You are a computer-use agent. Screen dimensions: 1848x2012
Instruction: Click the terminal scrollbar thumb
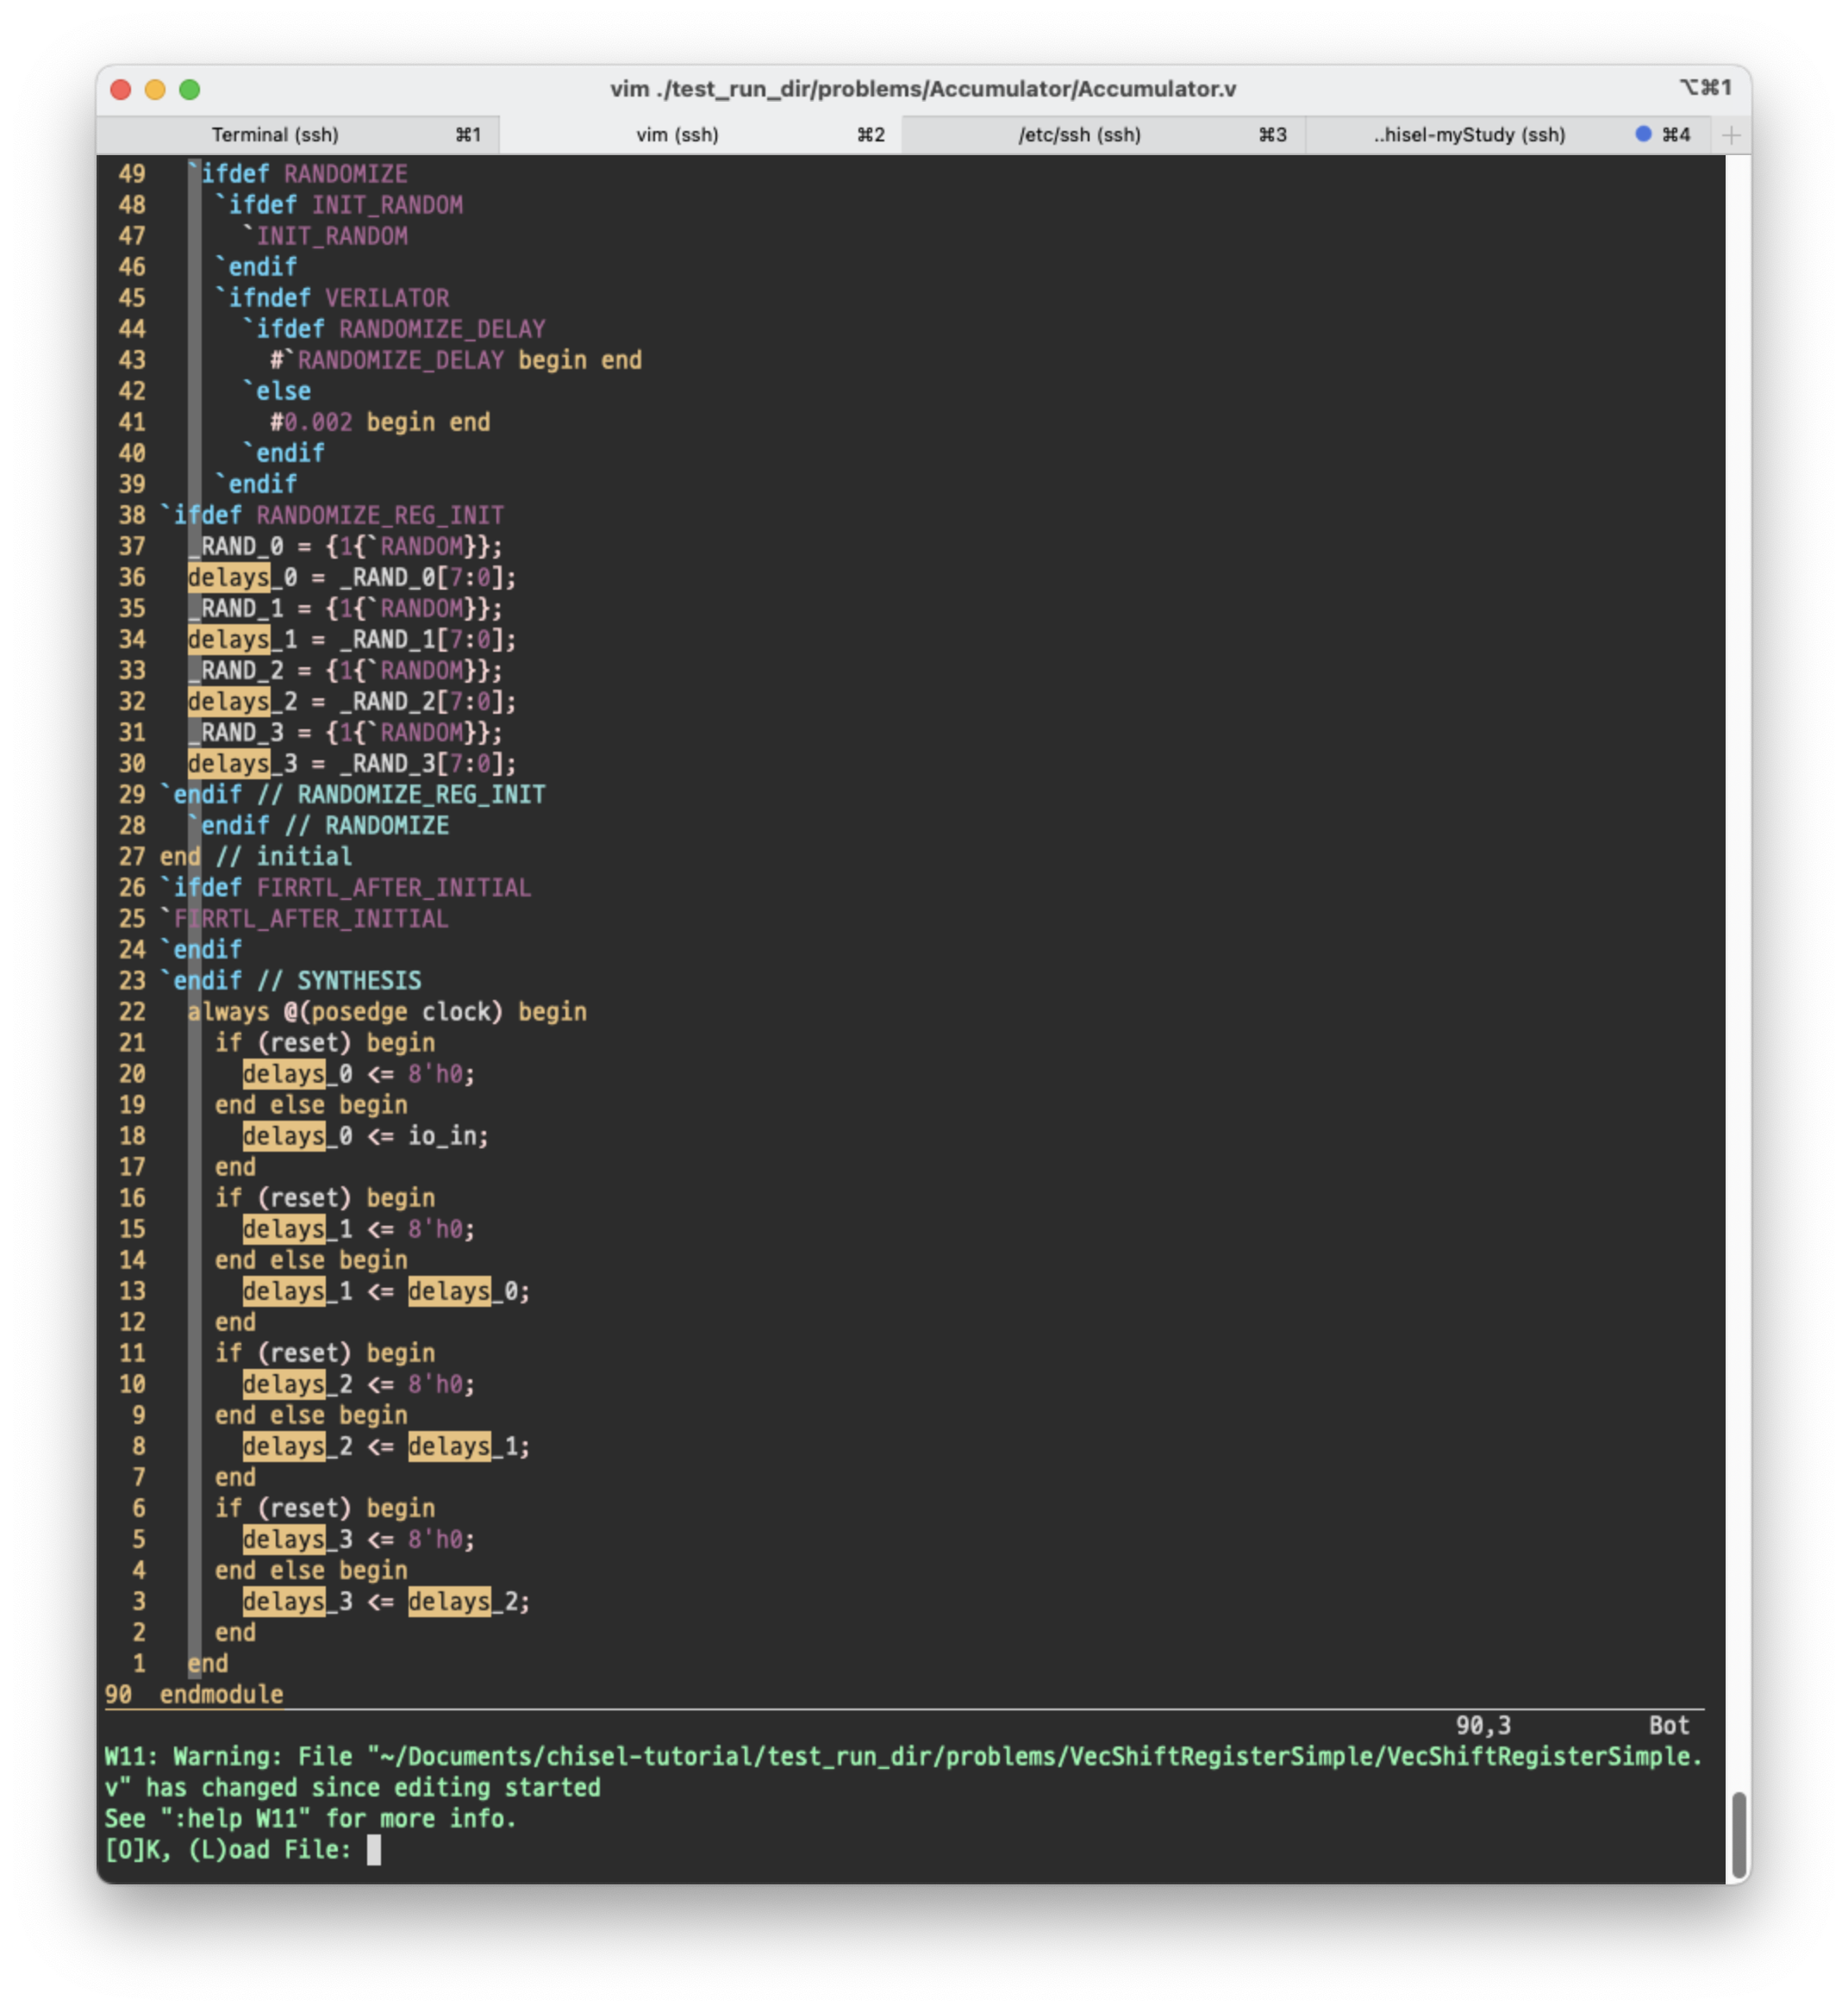1738,1834
